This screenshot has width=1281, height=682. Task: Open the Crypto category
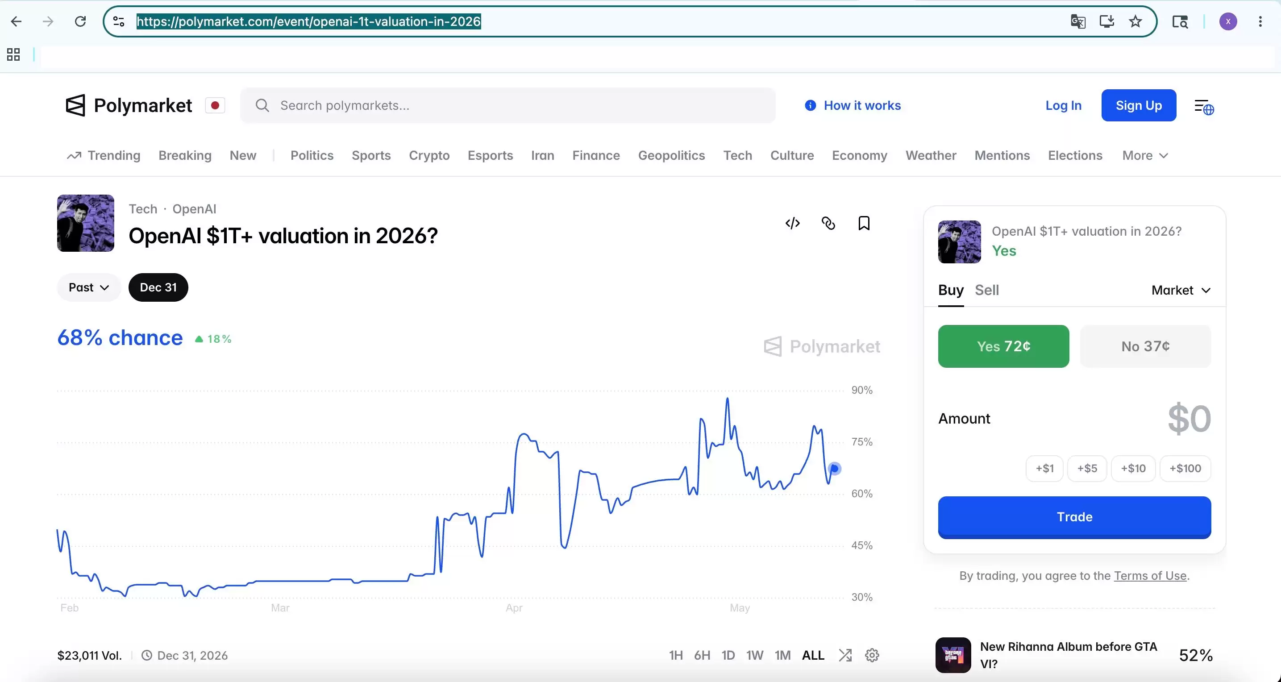(429, 156)
